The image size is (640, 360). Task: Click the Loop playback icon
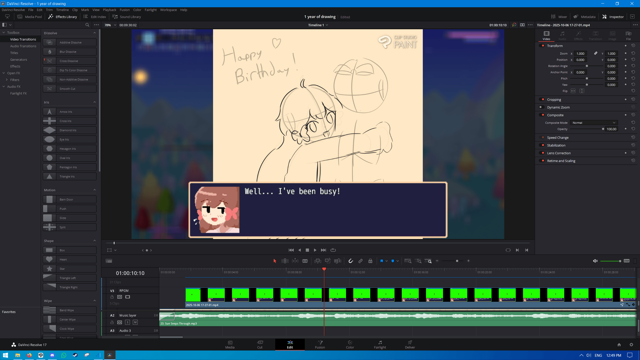[333, 250]
